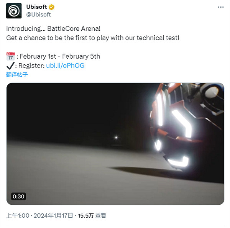This screenshot has width=230, height=228.
Task: Click the 2024年1月17日 post date
Action: 53,216
